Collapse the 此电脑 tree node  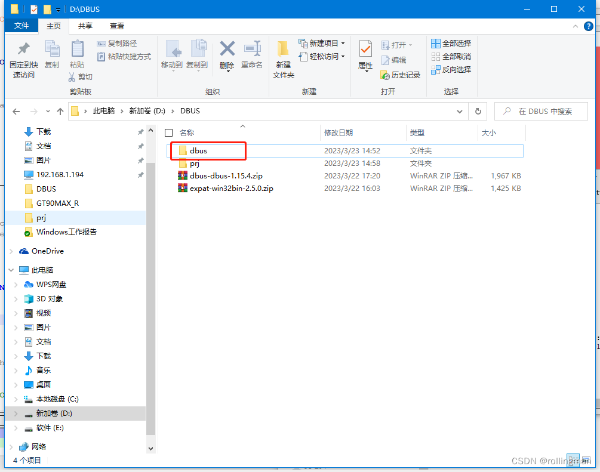pos(11,270)
